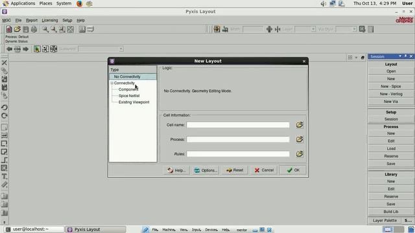Browse for Process with folder icon
The height and width of the screenshot is (233, 415).
pos(300,139)
